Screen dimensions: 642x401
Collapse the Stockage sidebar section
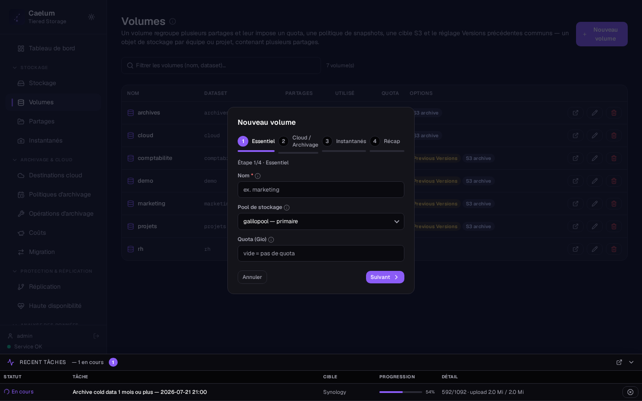click(15, 68)
